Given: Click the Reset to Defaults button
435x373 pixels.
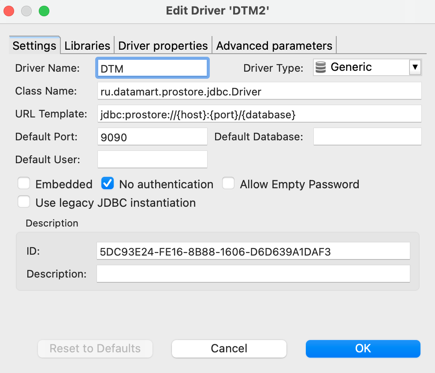Looking at the screenshot, I should click(x=95, y=349).
